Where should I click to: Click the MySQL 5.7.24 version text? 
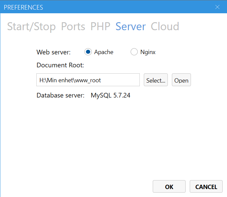coord(110,96)
